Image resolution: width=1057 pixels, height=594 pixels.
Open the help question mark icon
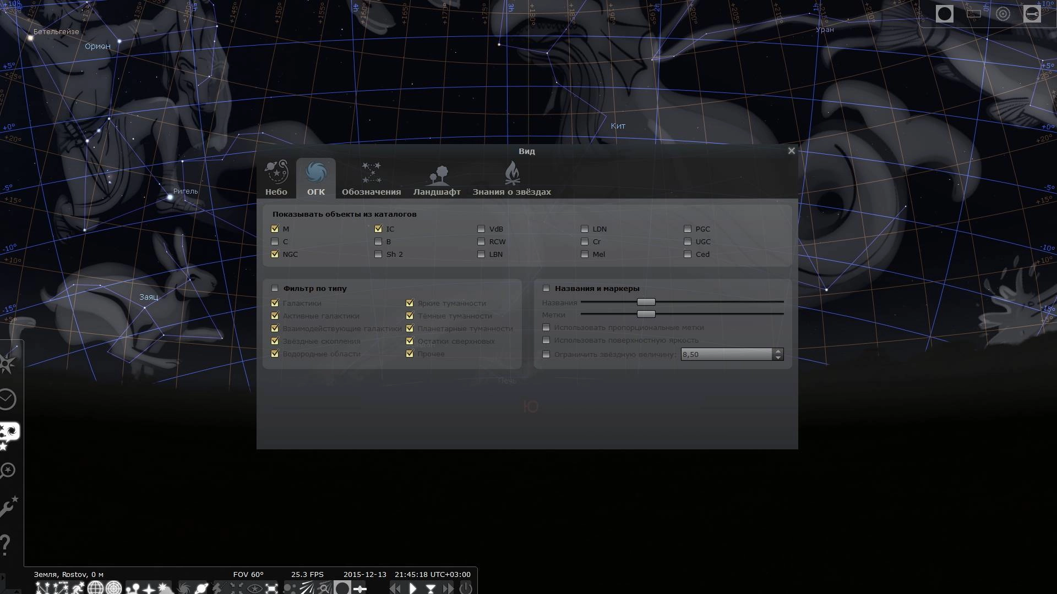pos(6,544)
